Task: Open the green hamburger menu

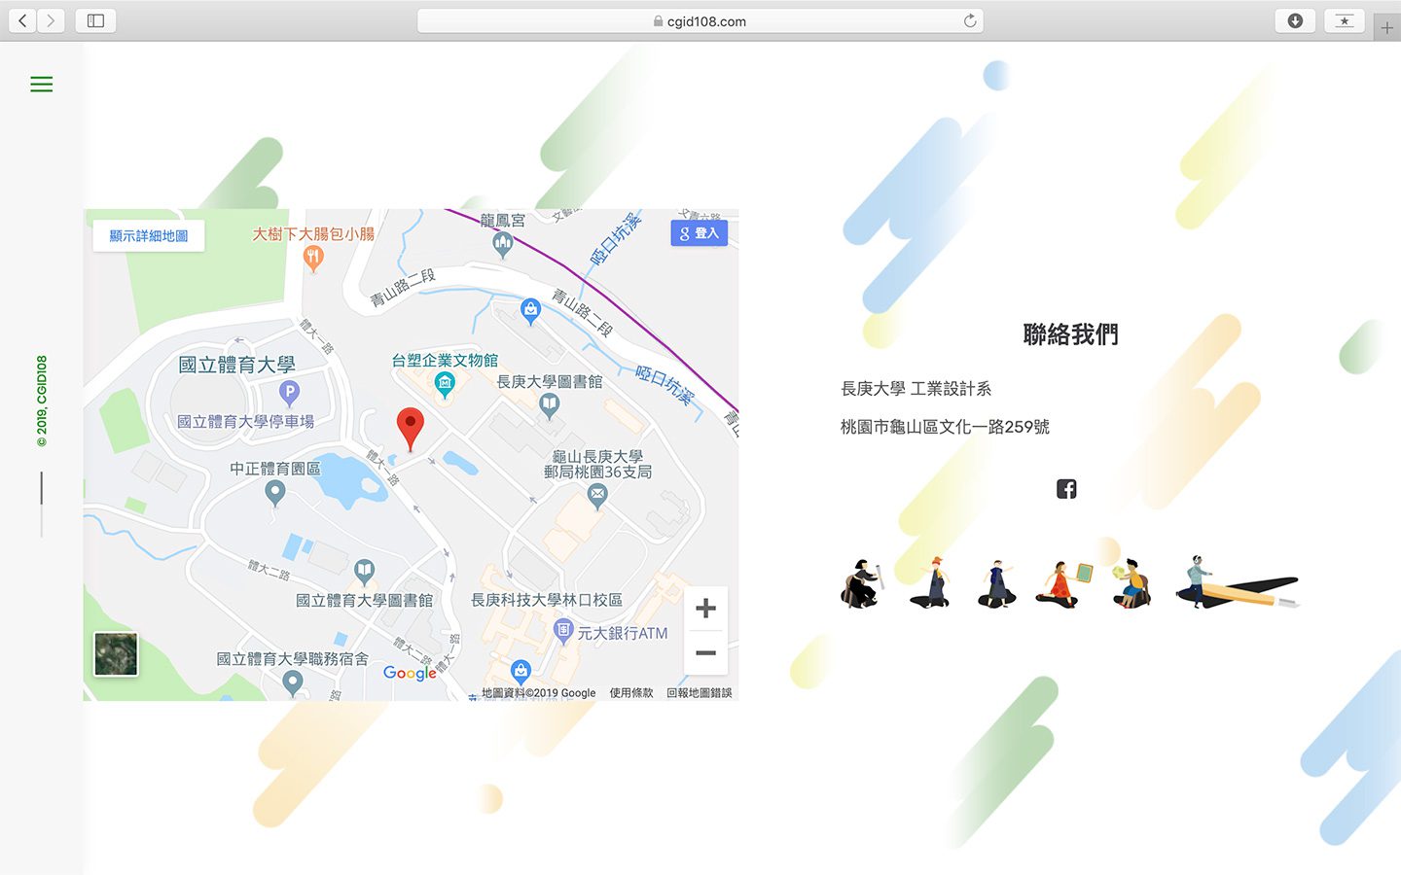Action: pyautogui.click(x=41, y=85)
